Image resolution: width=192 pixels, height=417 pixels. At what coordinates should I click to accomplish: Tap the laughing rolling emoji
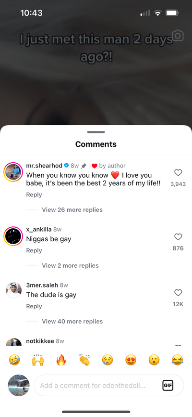pyautogui.click(x=14, y=360)
